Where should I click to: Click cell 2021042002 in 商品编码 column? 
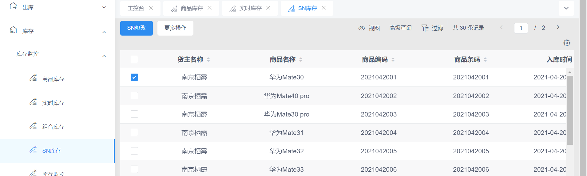pyautogui.click(x=379, y=96)
